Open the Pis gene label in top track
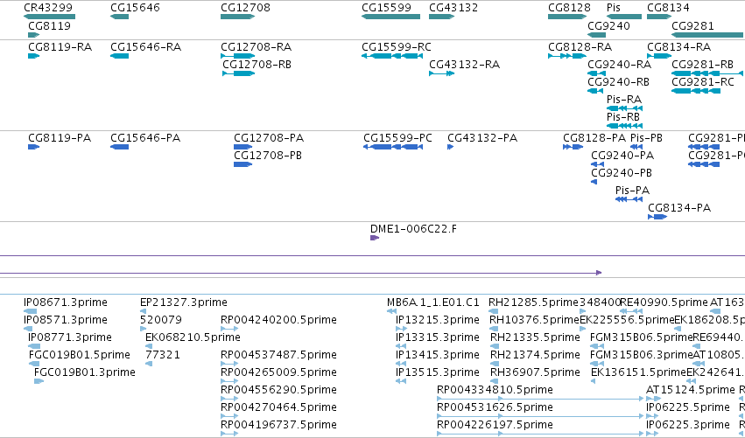 (x=614, y=8)
